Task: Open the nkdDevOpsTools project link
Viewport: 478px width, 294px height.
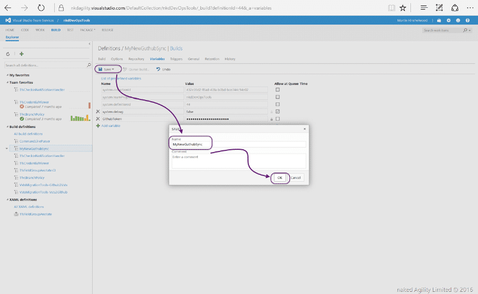Action: (x=77, y=21)
